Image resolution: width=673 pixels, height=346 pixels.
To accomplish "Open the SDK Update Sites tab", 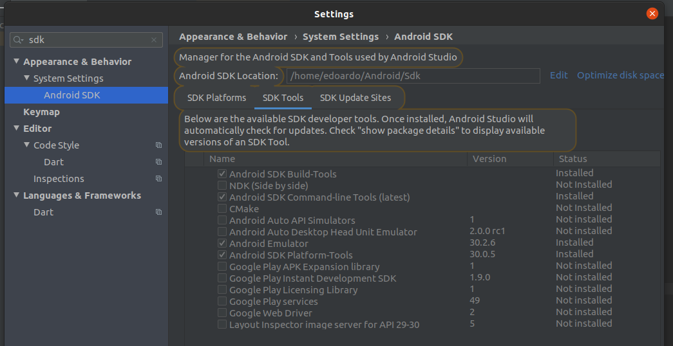I will coord(355,98).
